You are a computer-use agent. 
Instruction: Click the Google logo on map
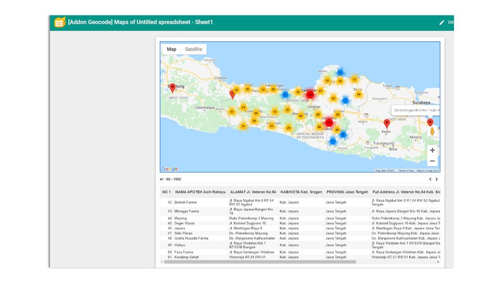tap(170, 169)
